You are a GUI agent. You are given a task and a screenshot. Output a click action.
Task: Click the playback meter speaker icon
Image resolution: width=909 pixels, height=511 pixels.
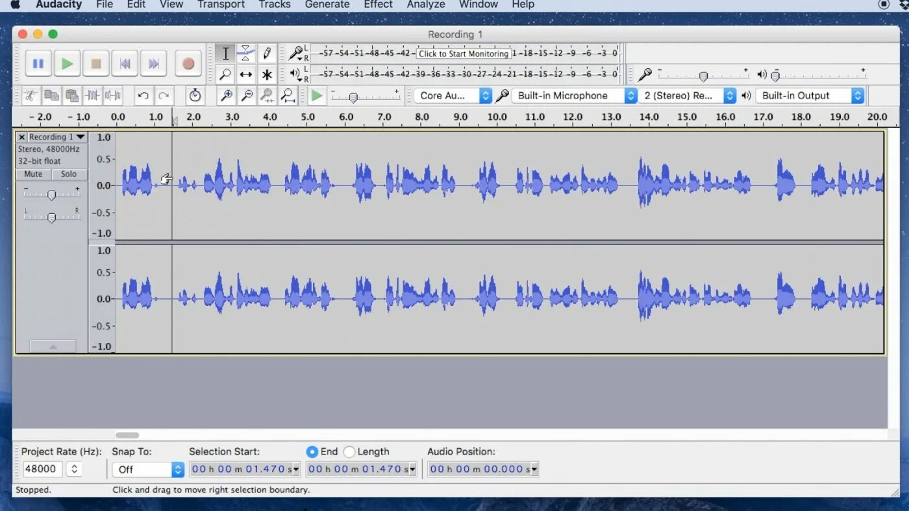click(x=295, y=73)
